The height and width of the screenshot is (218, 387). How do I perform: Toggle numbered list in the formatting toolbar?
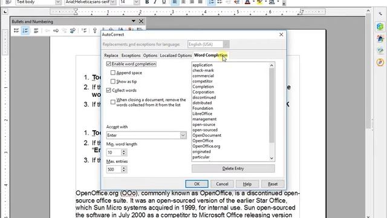pyautogui.click(x=212, y=2)
